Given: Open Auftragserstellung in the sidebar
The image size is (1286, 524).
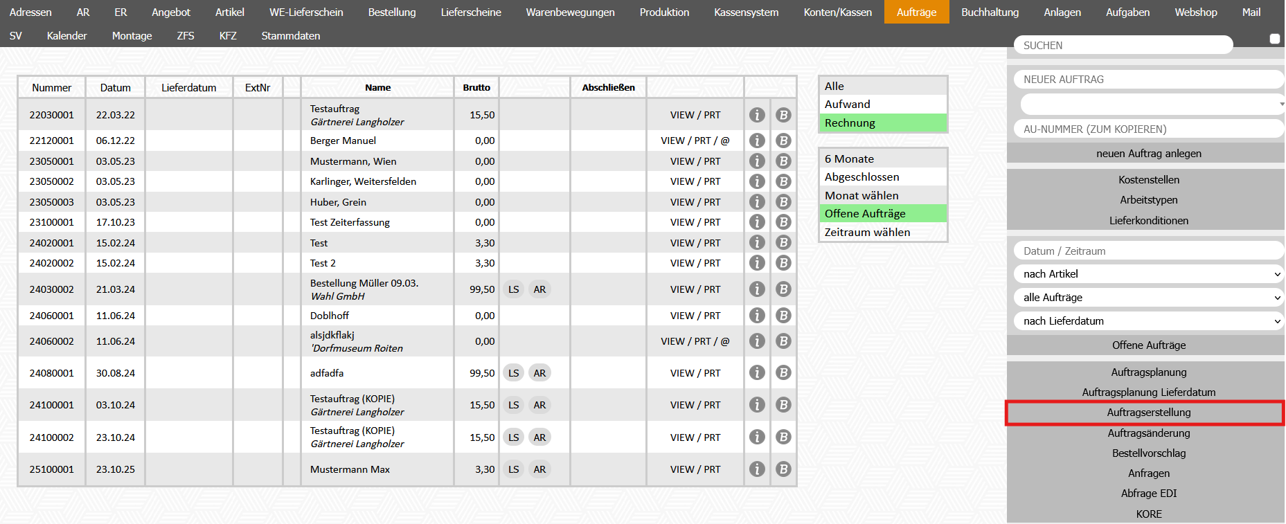Looking at the screenshot, I should [x=1149, y=413].
